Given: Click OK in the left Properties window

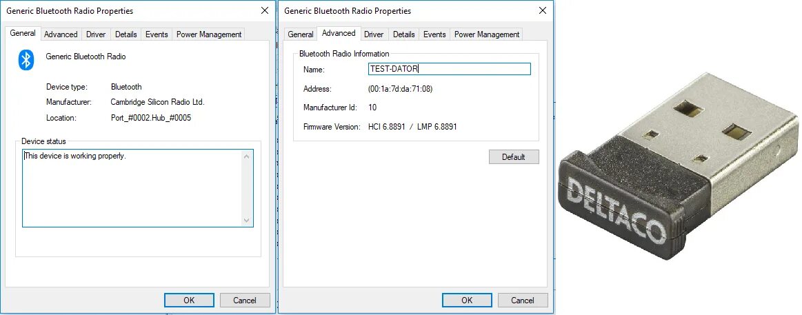Looking at the screenshot, I should click(x=189, y=300).
